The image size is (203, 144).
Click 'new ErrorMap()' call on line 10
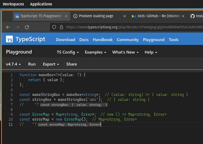(71, 119)
